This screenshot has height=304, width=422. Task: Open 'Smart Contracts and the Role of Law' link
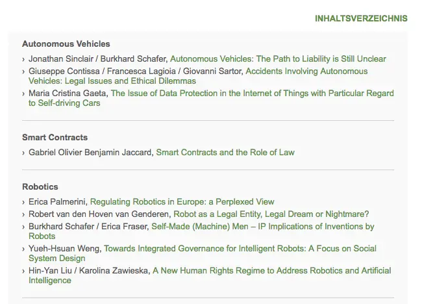pyautogui.click(x=225, y=153)
